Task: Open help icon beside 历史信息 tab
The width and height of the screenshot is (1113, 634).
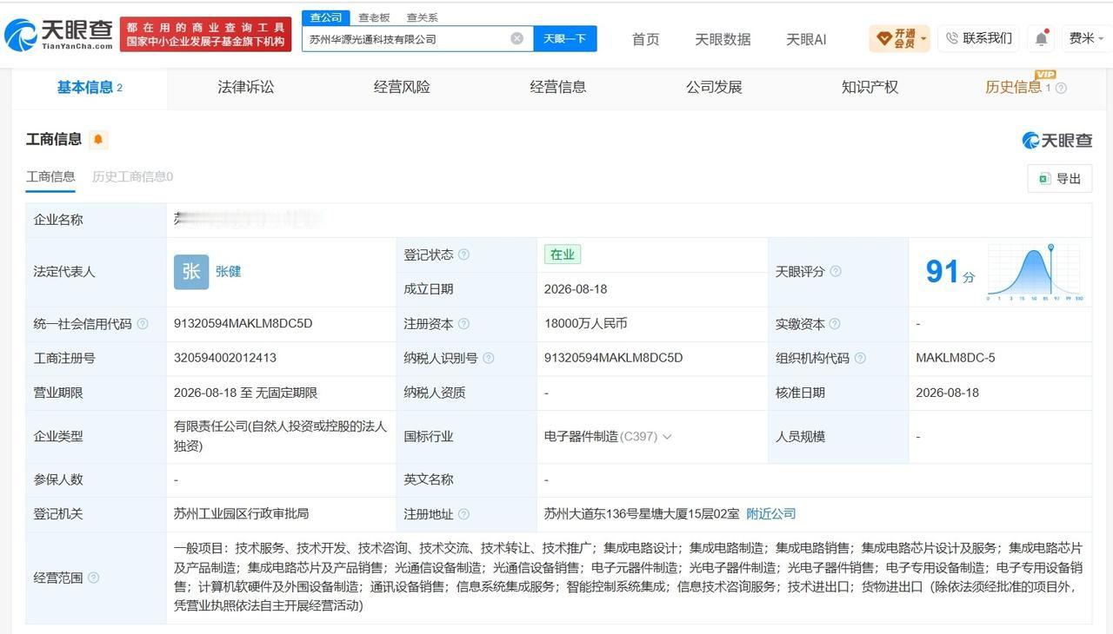Action: [1061, 88]
